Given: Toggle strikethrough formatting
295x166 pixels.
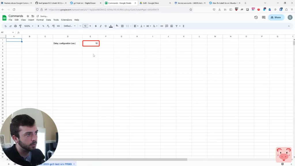Looking at the screenshot, I should (105, 26).
